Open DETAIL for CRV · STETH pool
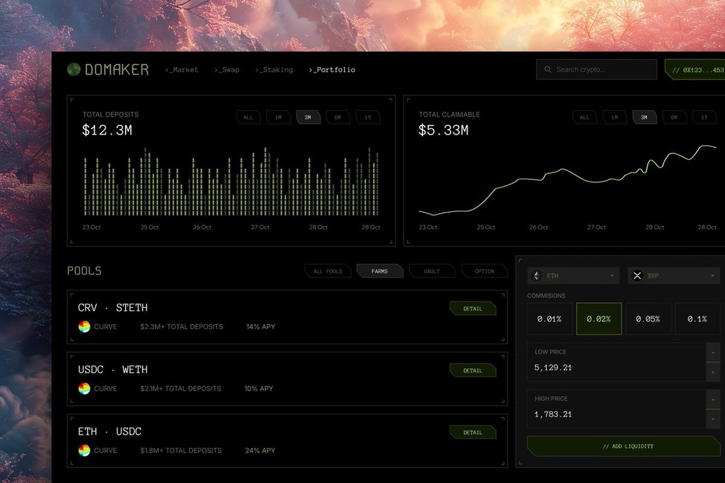The height and width of the screenshot is (483, 725). pyautogui.click(x=472, y=308)
